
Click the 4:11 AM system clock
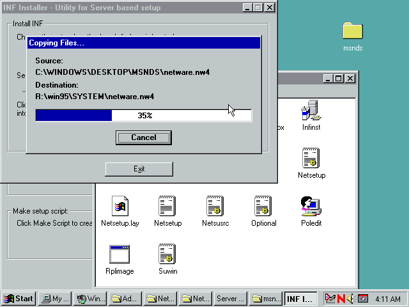(388, 299)
